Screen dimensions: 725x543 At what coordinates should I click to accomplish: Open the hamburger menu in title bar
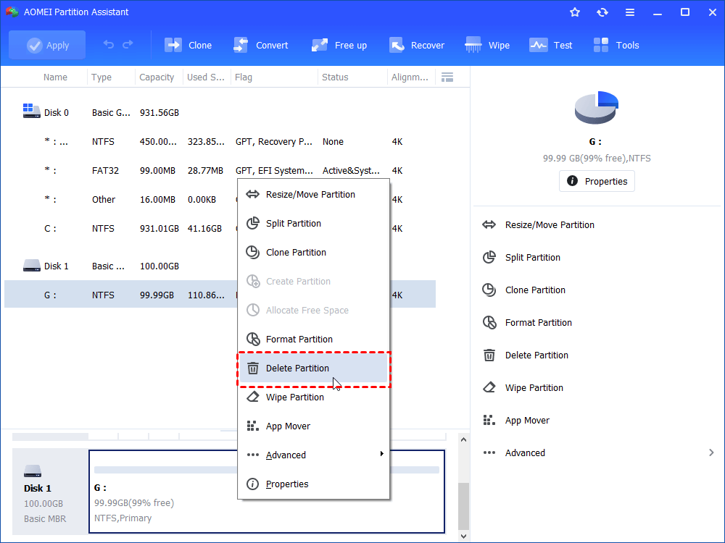630,12
